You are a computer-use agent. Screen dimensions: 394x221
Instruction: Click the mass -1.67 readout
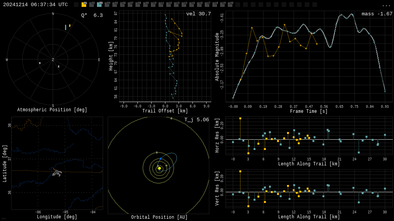tap(377, 14)
